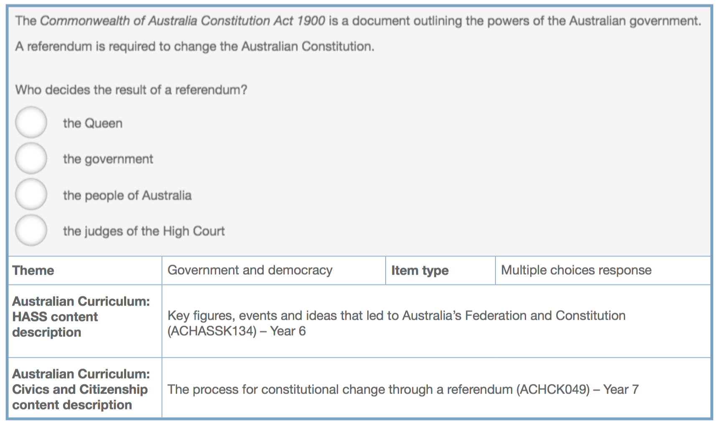Click the Key figures, events and ideas text line

[397, 315]
